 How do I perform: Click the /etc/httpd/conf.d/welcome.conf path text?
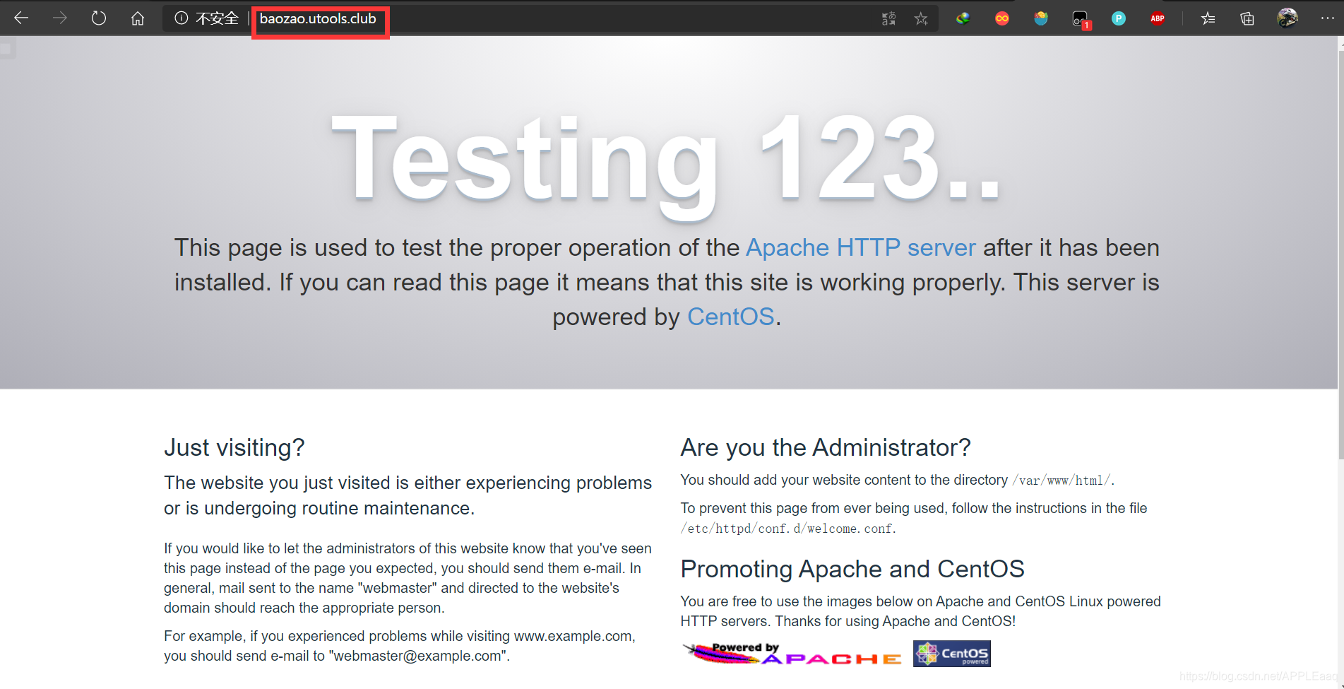[787, 529]
